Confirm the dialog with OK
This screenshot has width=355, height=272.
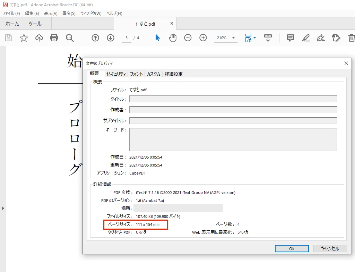(292, 249)
